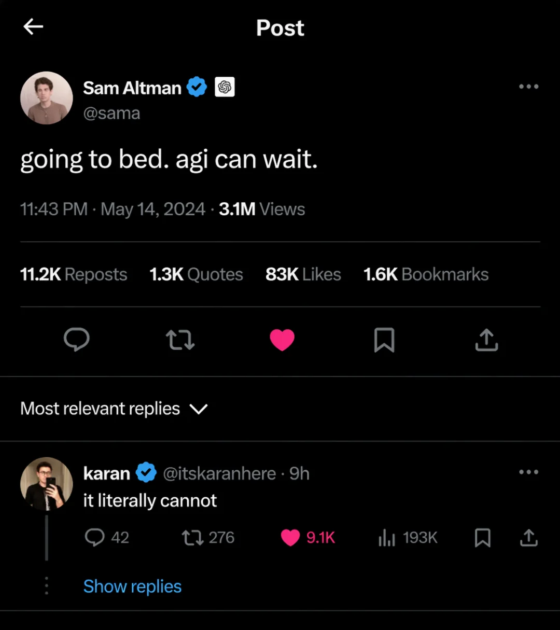Image resolution: width=560 pixels, height=630 pixels.
Task: Repost karan's reply with 276 reposts
Action: tap(193, 538)
